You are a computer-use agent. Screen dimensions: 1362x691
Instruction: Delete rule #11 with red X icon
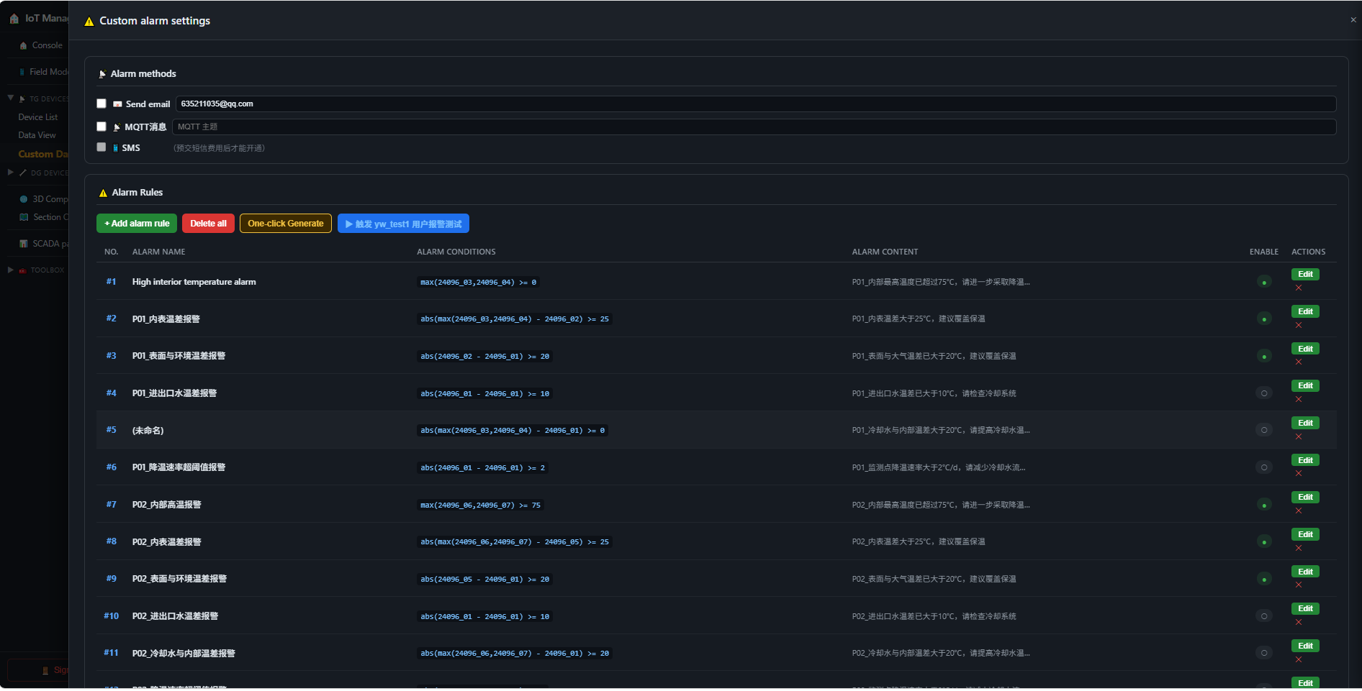click(1299, 660)
